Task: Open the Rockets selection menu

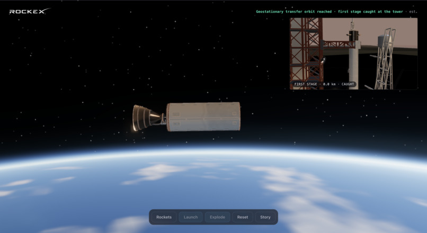Action: 164,217
